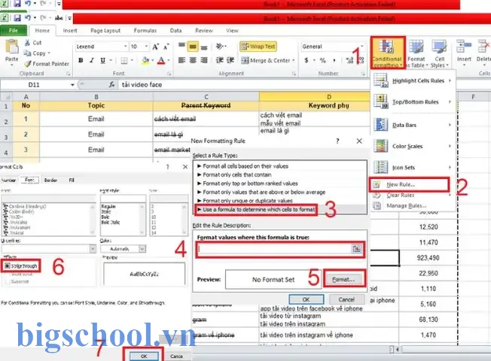
Task: Open the font size dropdown showing 10
Action: point(146,47)
